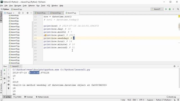Open the File menu
This screenshot has width=180, height=101.
coord(1,6)
